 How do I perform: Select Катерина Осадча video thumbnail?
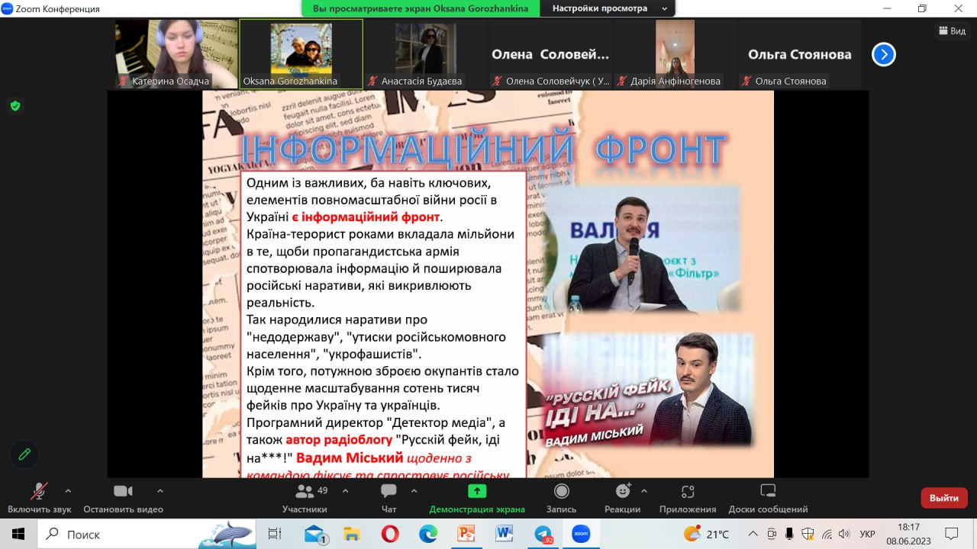[176, 54]
